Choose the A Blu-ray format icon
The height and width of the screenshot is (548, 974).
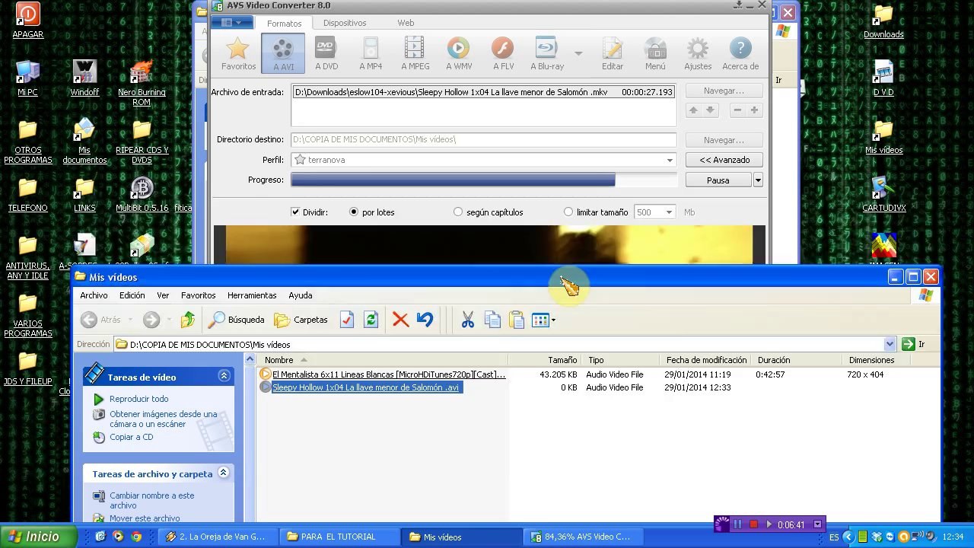point(546,53)
